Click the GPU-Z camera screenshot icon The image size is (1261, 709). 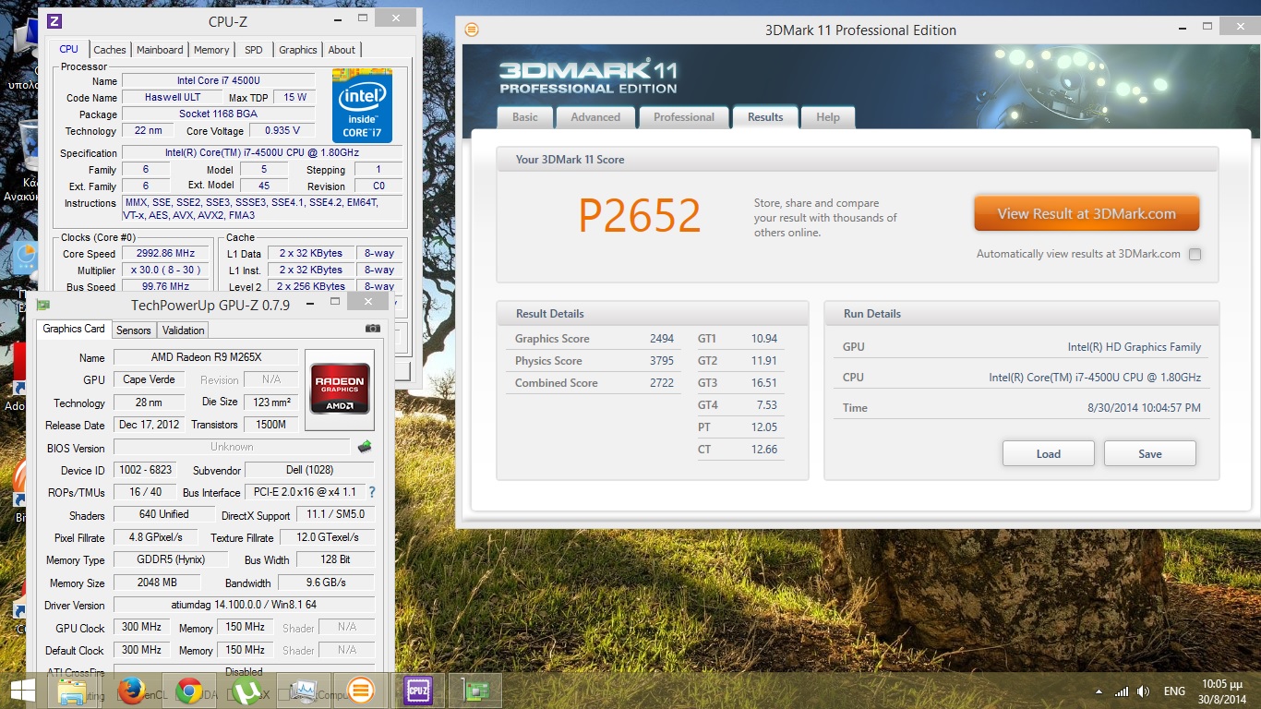point(372,328)
